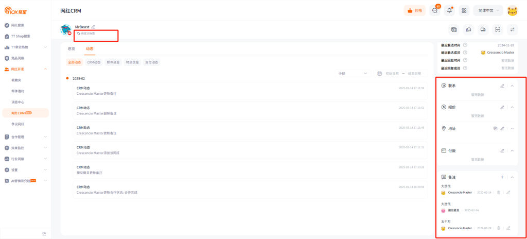527x239 pixels.
Task: Switch to the 总览 tab
Action: [x=72, y=49]
